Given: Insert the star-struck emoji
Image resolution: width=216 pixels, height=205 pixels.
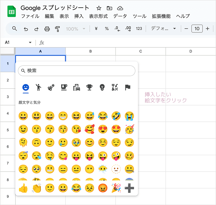Looking at the screenshot, I should (116, 129).
